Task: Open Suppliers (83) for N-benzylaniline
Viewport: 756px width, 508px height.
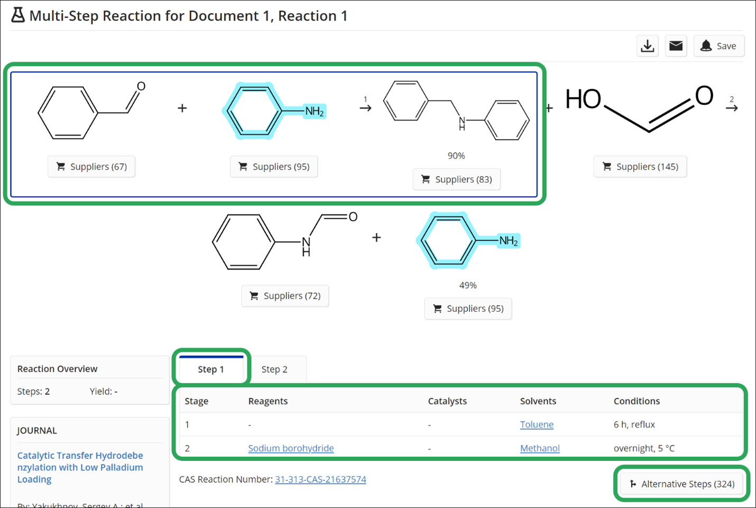Action: 456,179
